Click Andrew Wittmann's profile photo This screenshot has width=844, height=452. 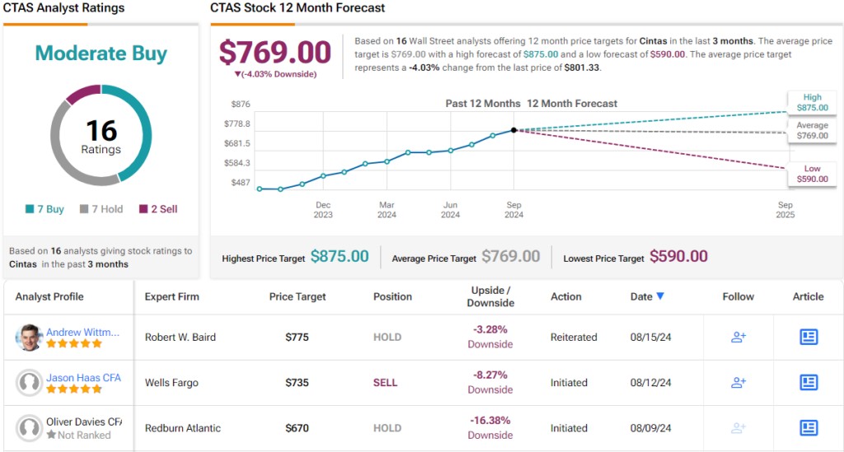tap(29, 338)
